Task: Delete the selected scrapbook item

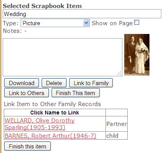Action: click(x=54, y=83)
